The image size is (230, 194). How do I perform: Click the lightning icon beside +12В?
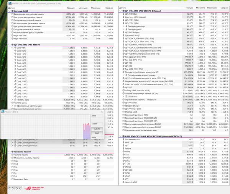[x=123, y=164]
